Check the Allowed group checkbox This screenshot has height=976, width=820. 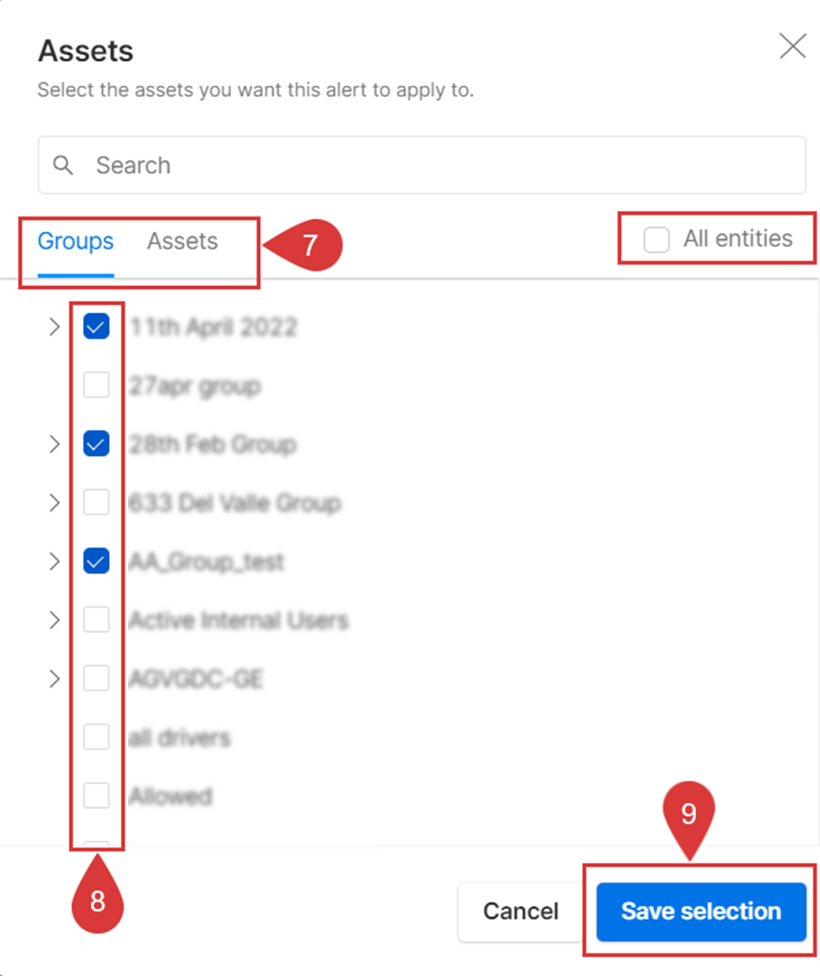[96, 795]
